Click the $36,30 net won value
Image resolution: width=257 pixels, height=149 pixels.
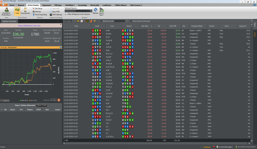(18, 34)
